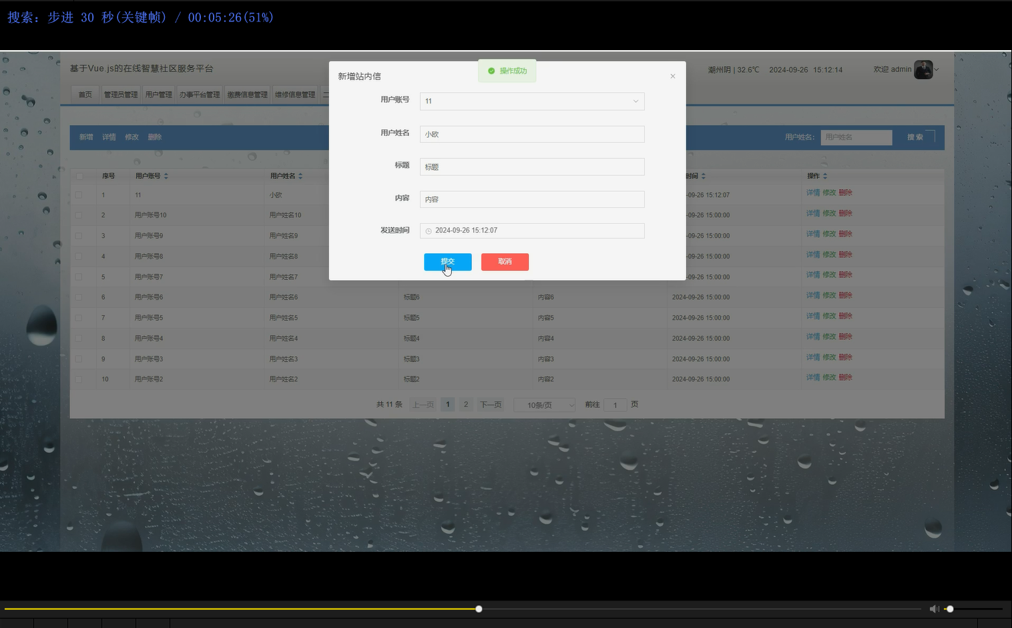Check the checkbox for 用户账号3 row
Viewport: 1012px width, 628px height.
(79, 359)
